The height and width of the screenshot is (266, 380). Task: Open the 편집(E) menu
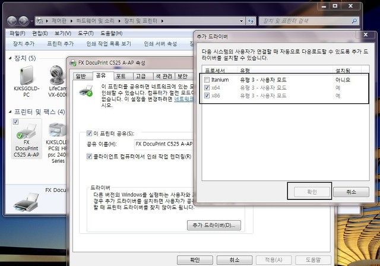pyautogui.click(x=40, y=33)
